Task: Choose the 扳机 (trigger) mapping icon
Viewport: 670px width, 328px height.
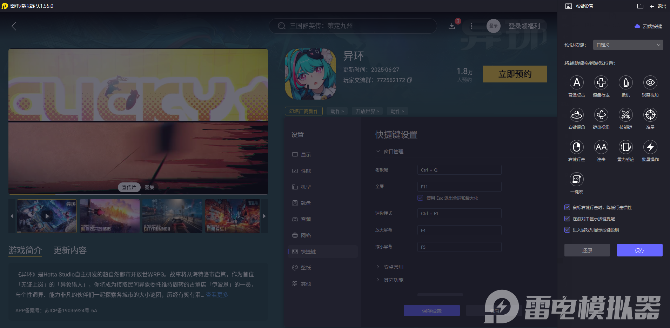Action: pyautogui.click(x=625, y=83)
